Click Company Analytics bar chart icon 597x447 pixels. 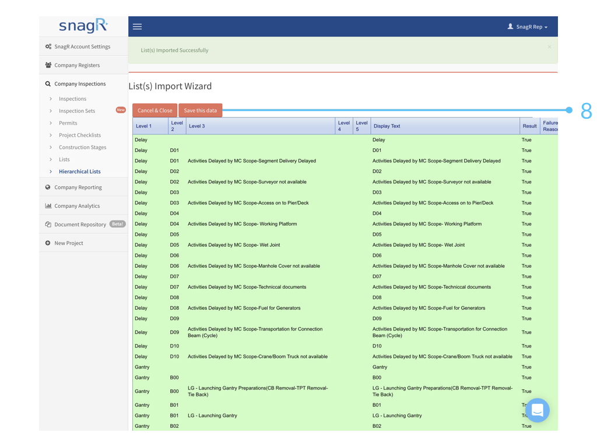coord(48,205)
